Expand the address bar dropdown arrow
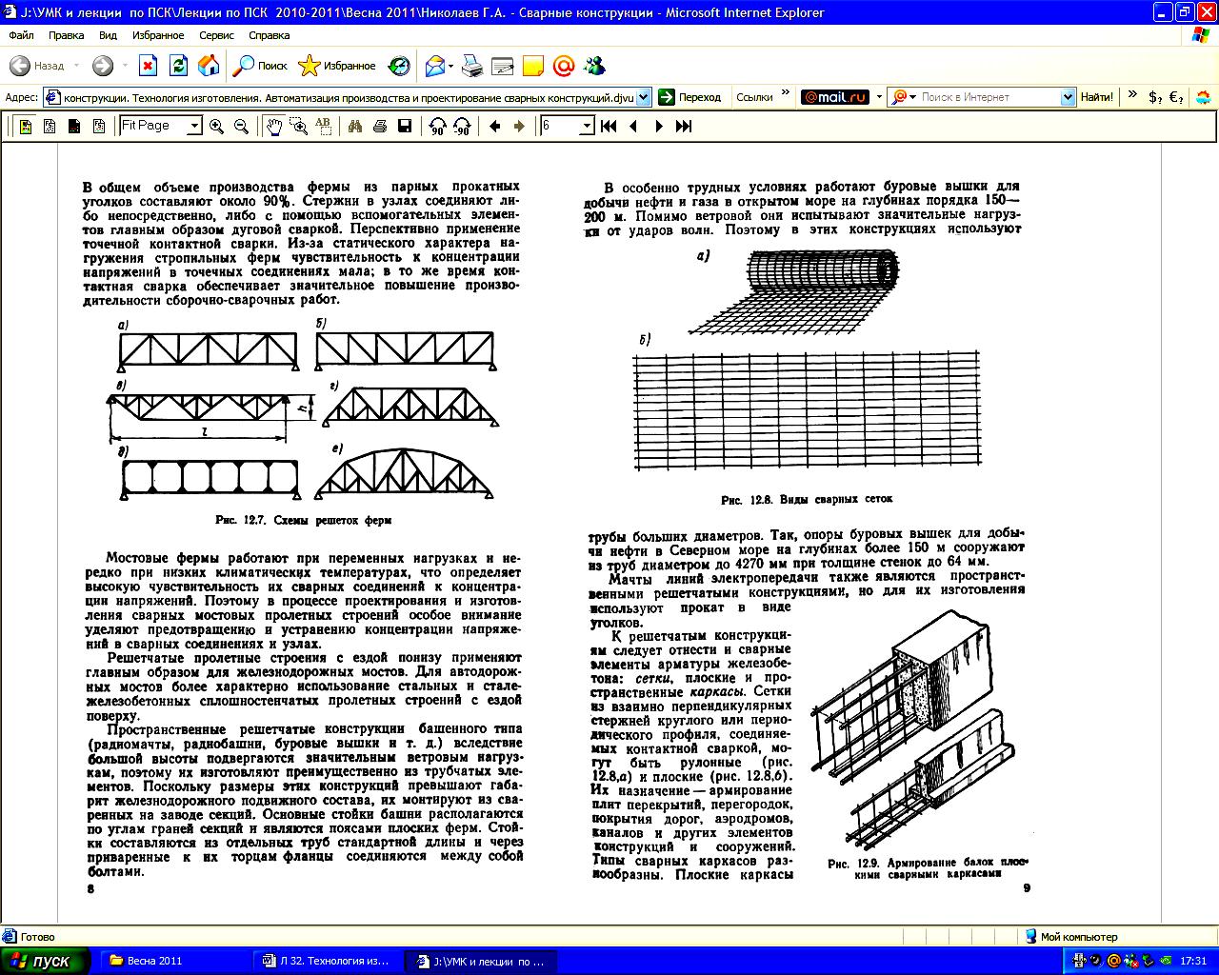 pyautogui.click(x=644, y=97)
